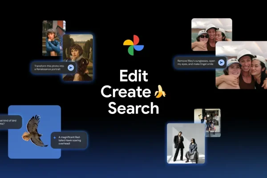Open the original woman in blue photo

click(x=52, y=38)
